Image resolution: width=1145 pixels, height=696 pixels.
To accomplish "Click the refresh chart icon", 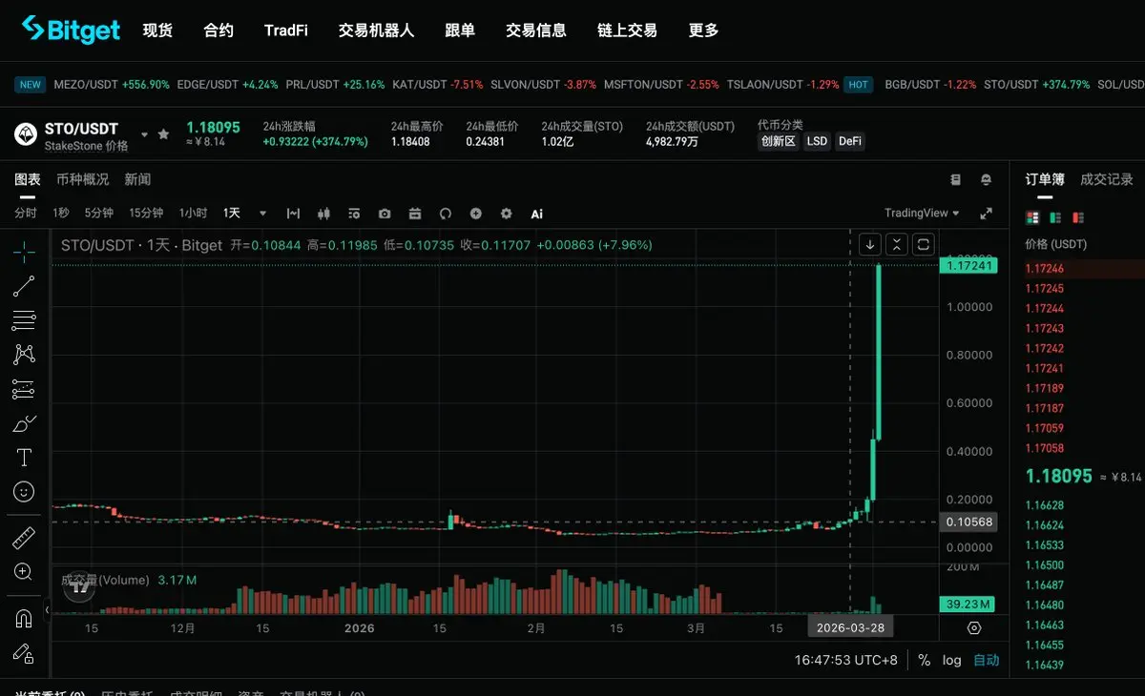I will 445,214.
